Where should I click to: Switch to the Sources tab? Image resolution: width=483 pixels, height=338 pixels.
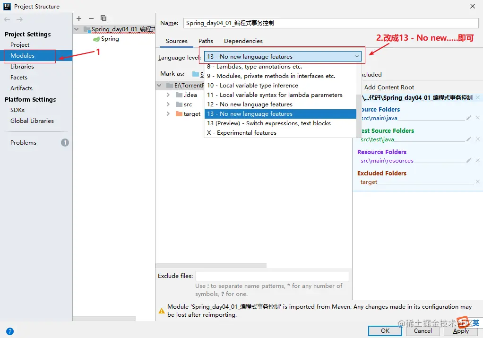pos(176,41)
